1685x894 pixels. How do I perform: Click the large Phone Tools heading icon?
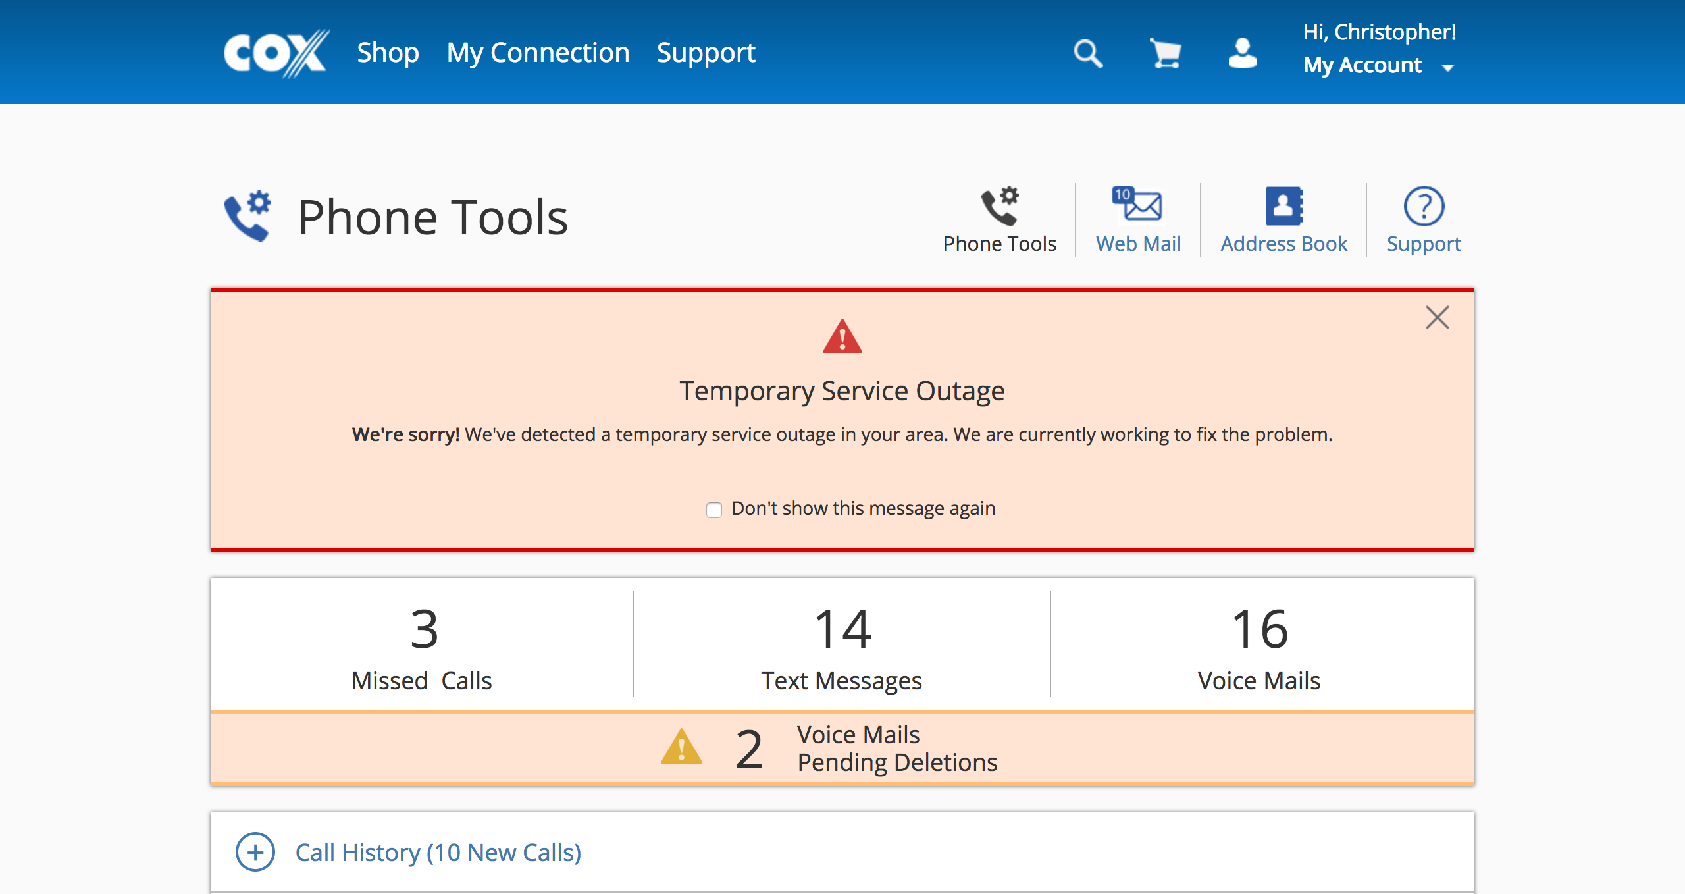tap(247, 216)
